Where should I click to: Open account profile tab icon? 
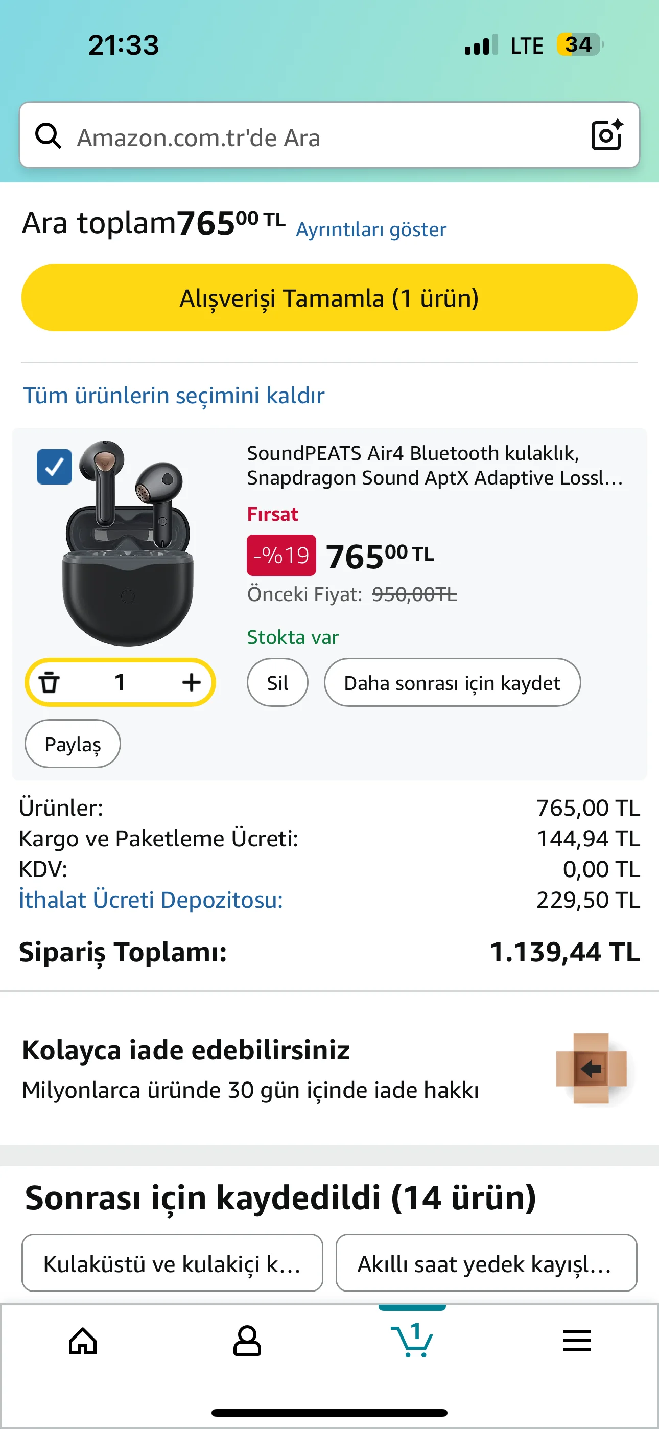(x=247, y=1342)
